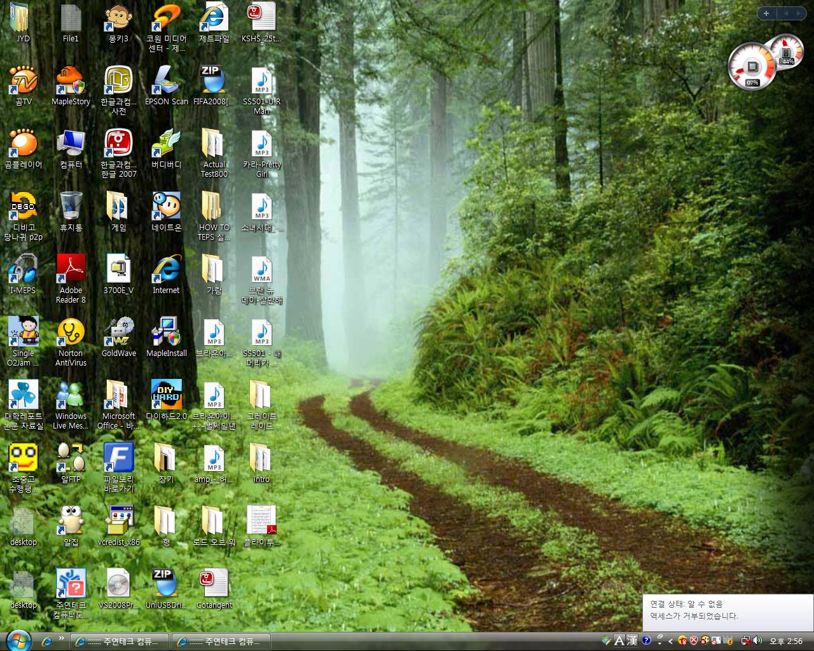Open the 몽키3 shortcut

118,22
